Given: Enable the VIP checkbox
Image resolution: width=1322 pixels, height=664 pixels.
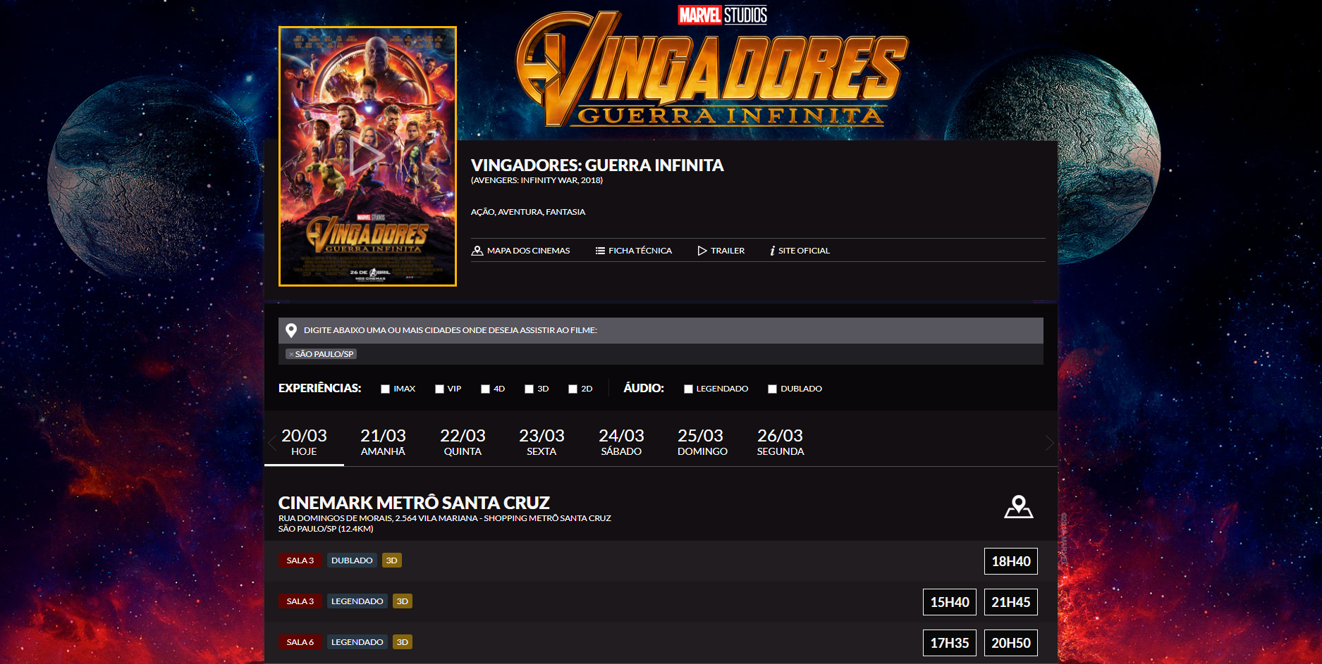Looking at the screenshot, I should 439,389.
